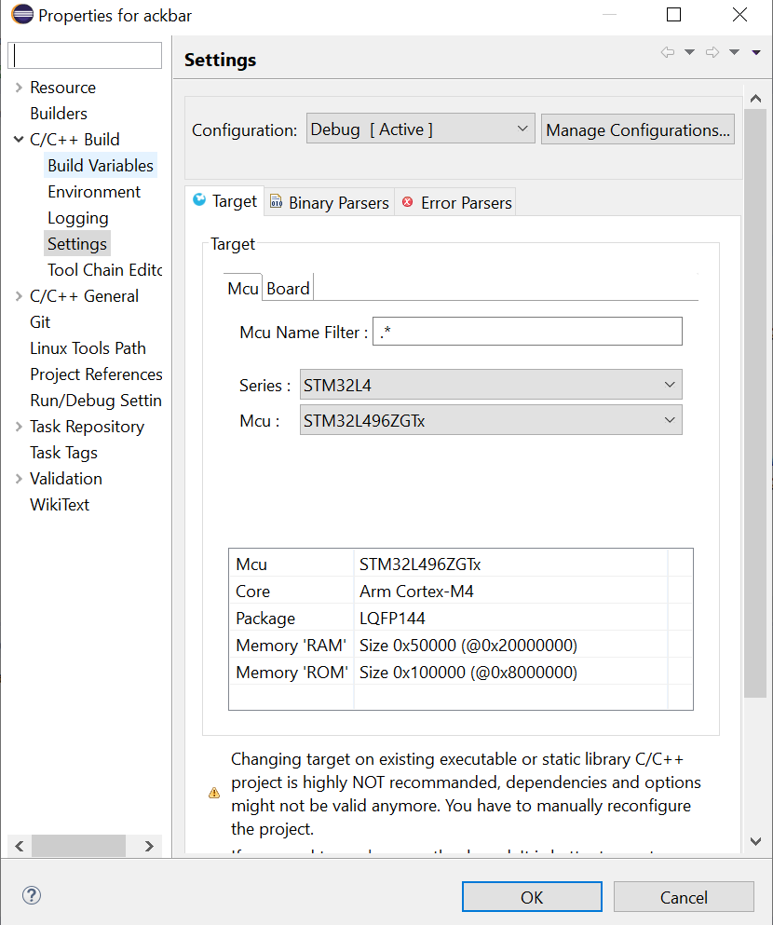Screen dimensions: 773x925
Task: Select the Board sub-tab
Action: pos(288,289)
